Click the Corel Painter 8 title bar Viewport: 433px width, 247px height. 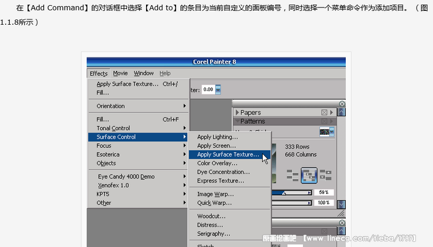coord(216,62)
